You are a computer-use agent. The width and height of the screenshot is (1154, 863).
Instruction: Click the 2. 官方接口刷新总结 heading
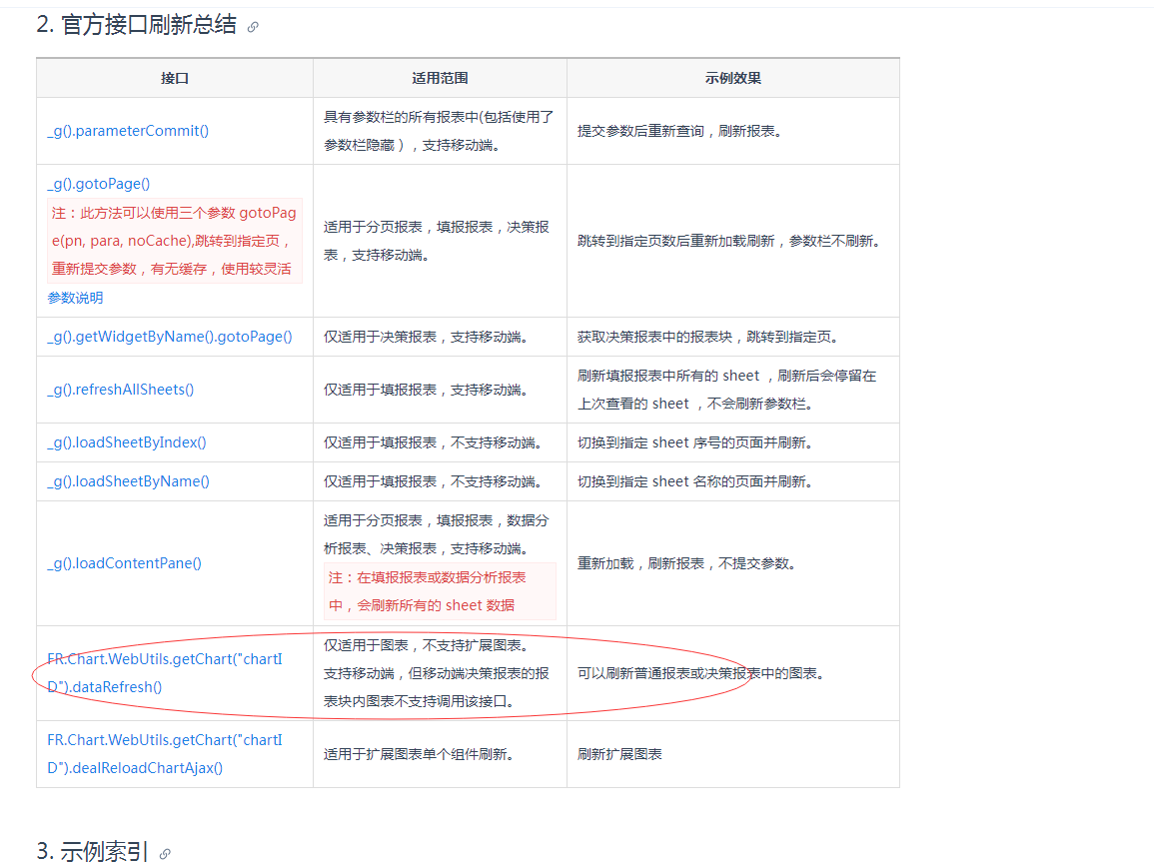[x=137, y=25]
